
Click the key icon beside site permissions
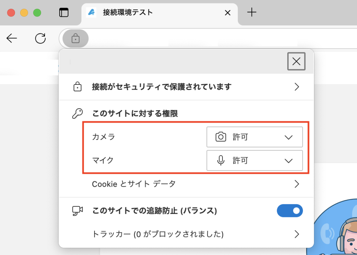pos(77,114)
